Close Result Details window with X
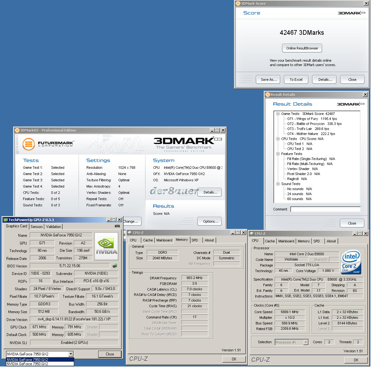This screenshot has width=371, height=367. pyautogui.click(x=365, y=95)
